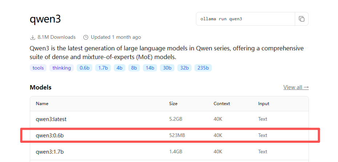Choose the 1.7b size tag
This screenshot has height=162, width=338.
point(103,68)
